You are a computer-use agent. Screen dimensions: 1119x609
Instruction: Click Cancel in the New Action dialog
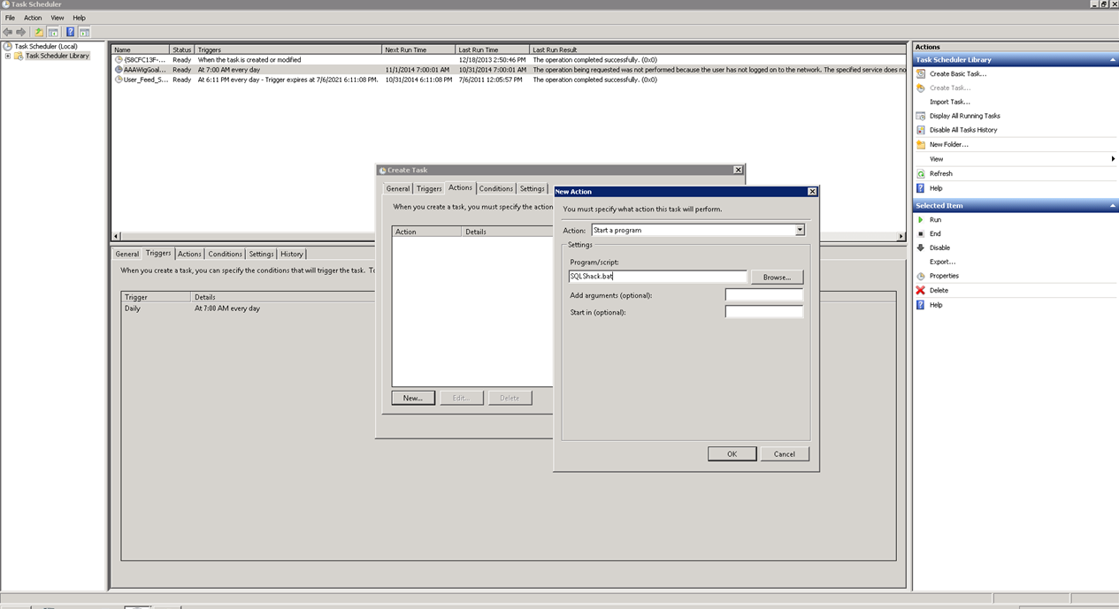click(x=785, y=453)
